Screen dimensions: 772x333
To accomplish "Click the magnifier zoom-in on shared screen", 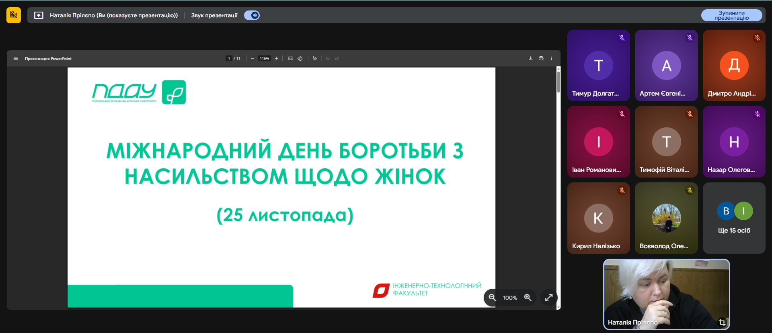I will pos(528,298).
